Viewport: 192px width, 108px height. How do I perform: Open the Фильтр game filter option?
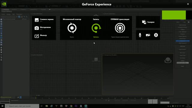click(x=41, y=36)
